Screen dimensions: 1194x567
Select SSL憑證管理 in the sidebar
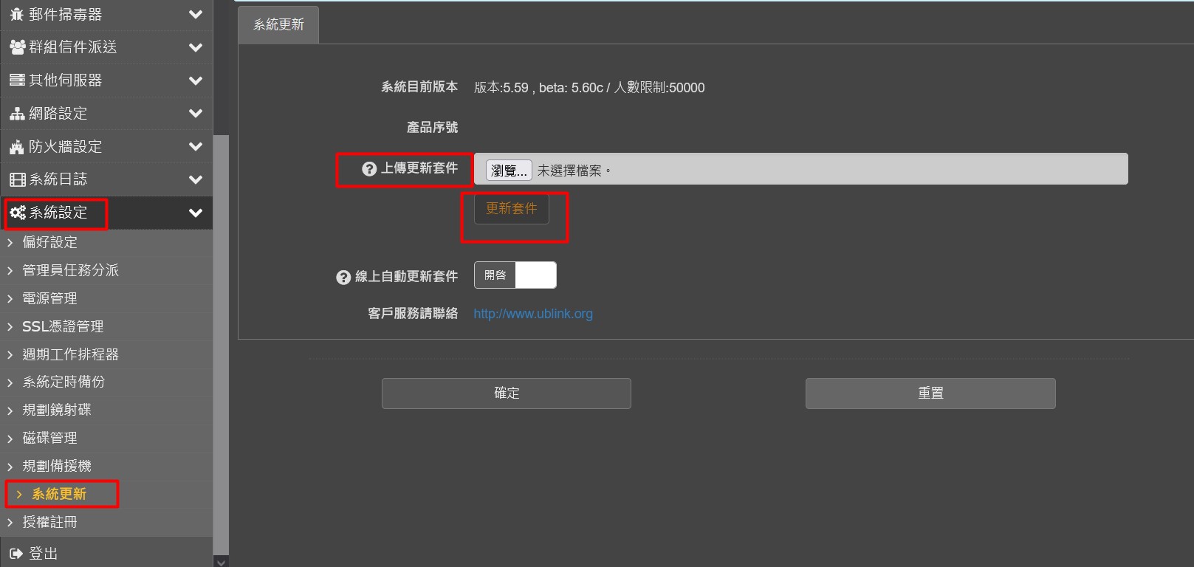[x=63, y=326]
